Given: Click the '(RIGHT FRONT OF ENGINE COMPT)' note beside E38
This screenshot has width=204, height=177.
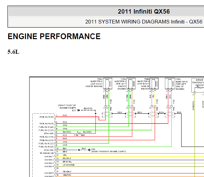Looking at the screenshot, I should pos(109,151).
